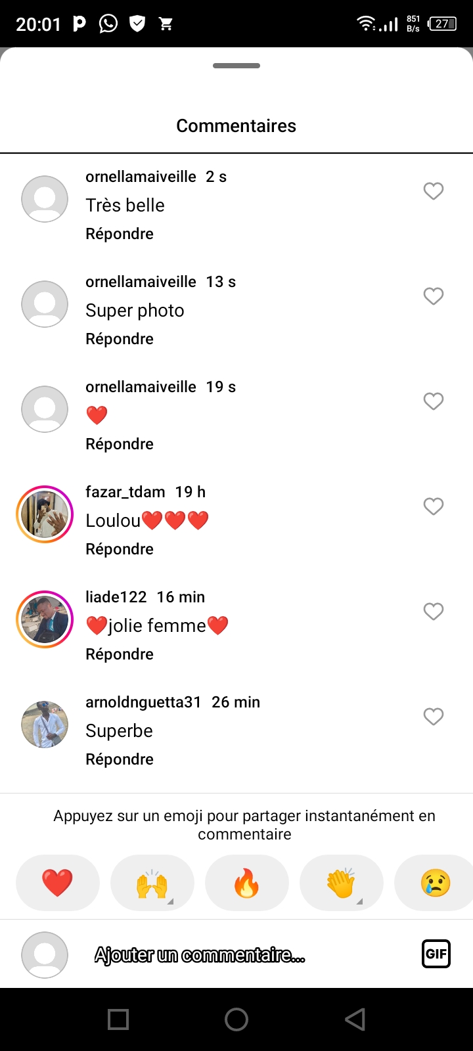Like the "Super photo" comment
This screenshot has height=1051, width=473.
click(434, 296)
